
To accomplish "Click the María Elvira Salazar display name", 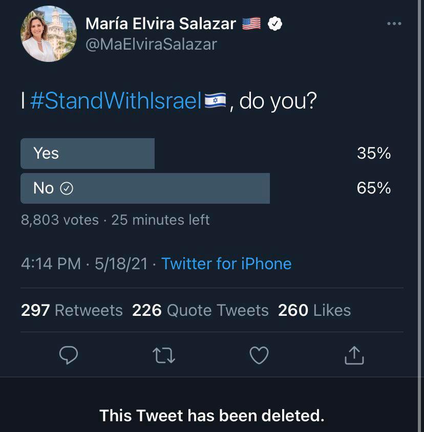I will click(160, 24).
